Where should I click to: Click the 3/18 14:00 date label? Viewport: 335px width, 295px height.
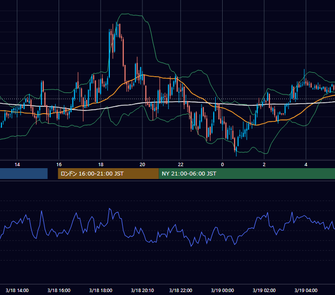click(x=17, y=290)
